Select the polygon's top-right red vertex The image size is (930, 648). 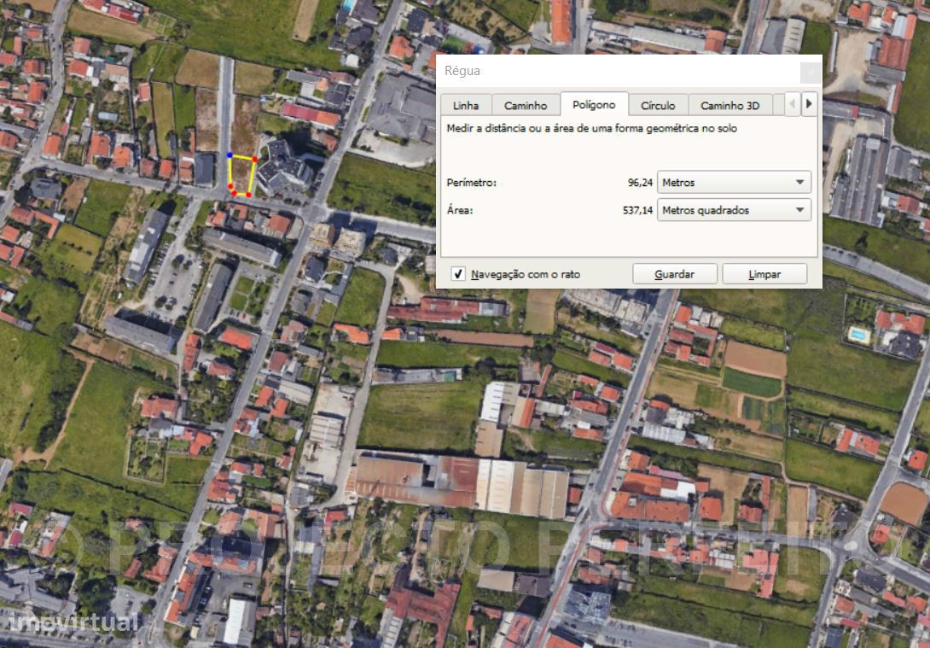[x=255, y=159]
